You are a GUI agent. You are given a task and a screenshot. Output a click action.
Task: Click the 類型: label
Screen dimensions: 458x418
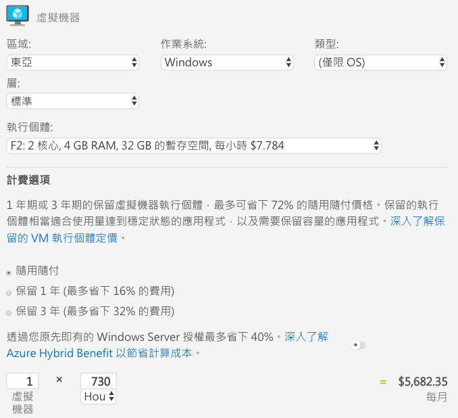[326, 44]
